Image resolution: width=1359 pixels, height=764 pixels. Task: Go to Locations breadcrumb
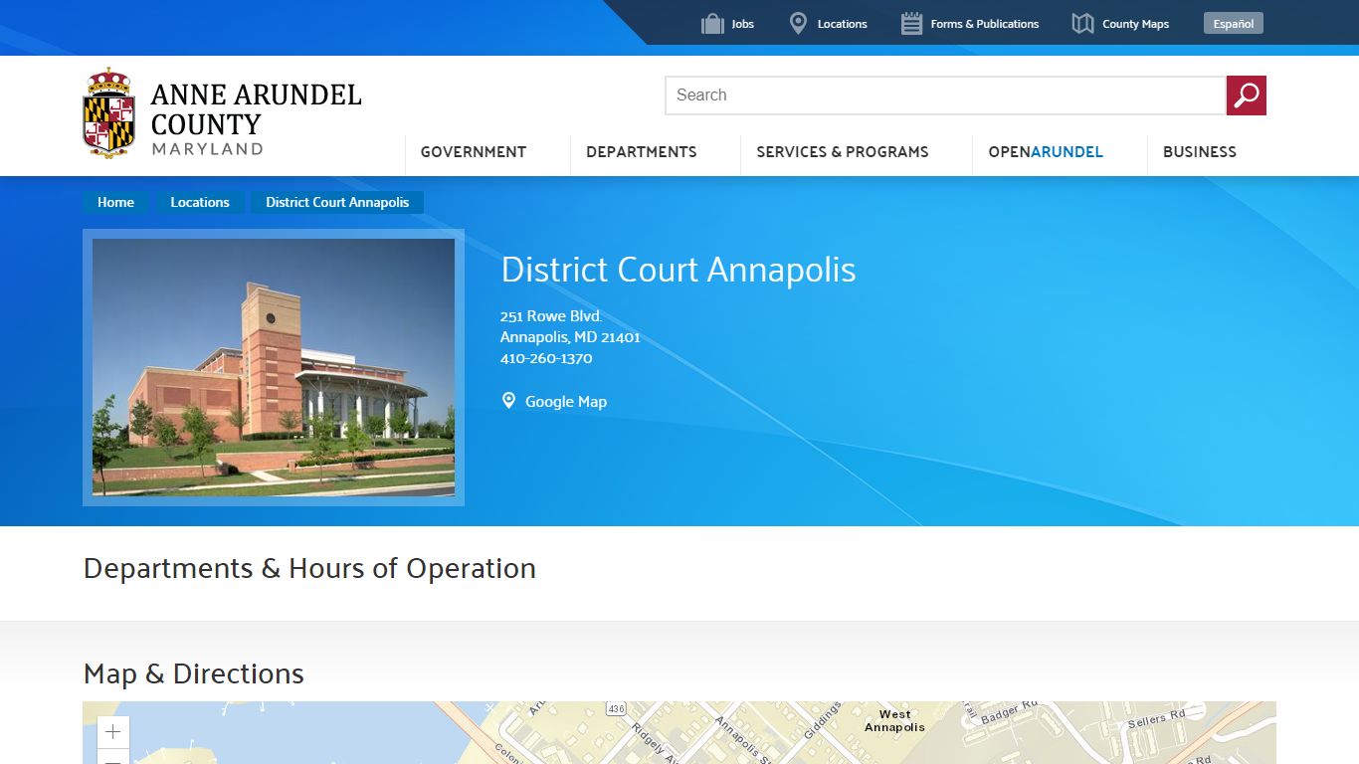[x=200, y=202]
